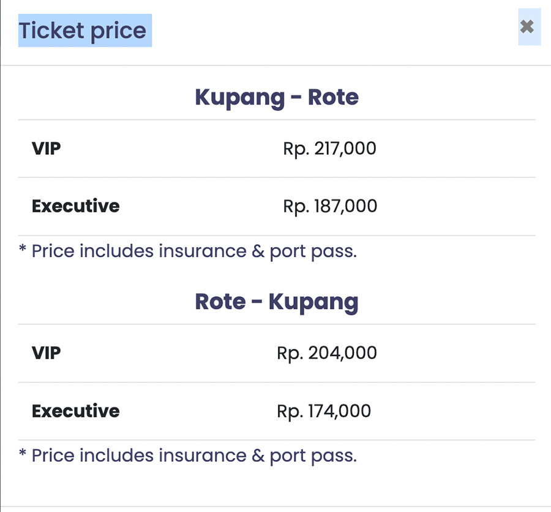Screen dimensions: 551x512
Task: Click second insurance & port pass note
Action: pyautogui.click(x=188, y=456)
